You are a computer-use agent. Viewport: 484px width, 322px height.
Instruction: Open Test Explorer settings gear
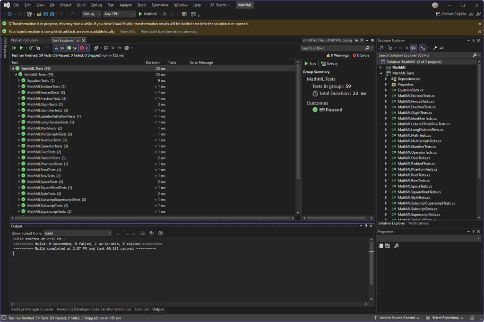126,48
